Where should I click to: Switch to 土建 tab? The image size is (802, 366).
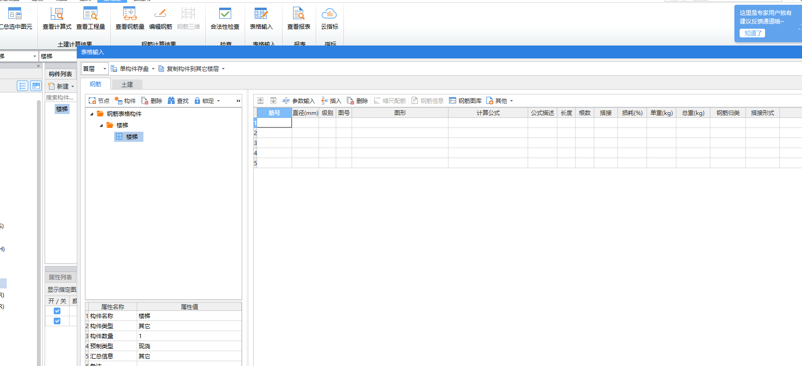tap(127, 84)
